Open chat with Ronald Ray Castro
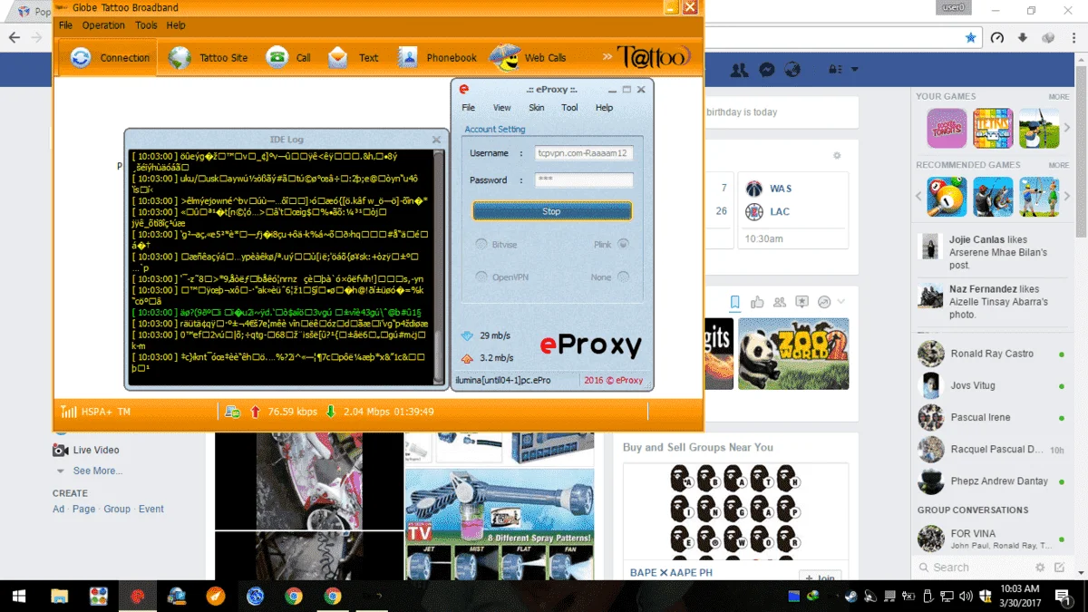 coord(992,354)
